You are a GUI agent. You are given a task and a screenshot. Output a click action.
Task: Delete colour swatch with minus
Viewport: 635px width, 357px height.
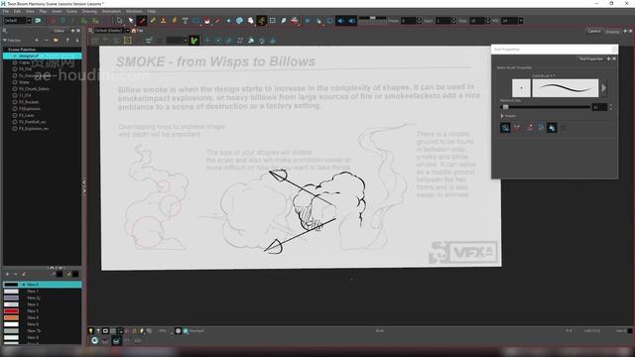pyautogui.click(x=16, y=275)
